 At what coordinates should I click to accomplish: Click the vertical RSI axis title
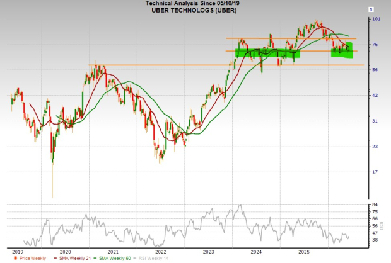[382, 226]
